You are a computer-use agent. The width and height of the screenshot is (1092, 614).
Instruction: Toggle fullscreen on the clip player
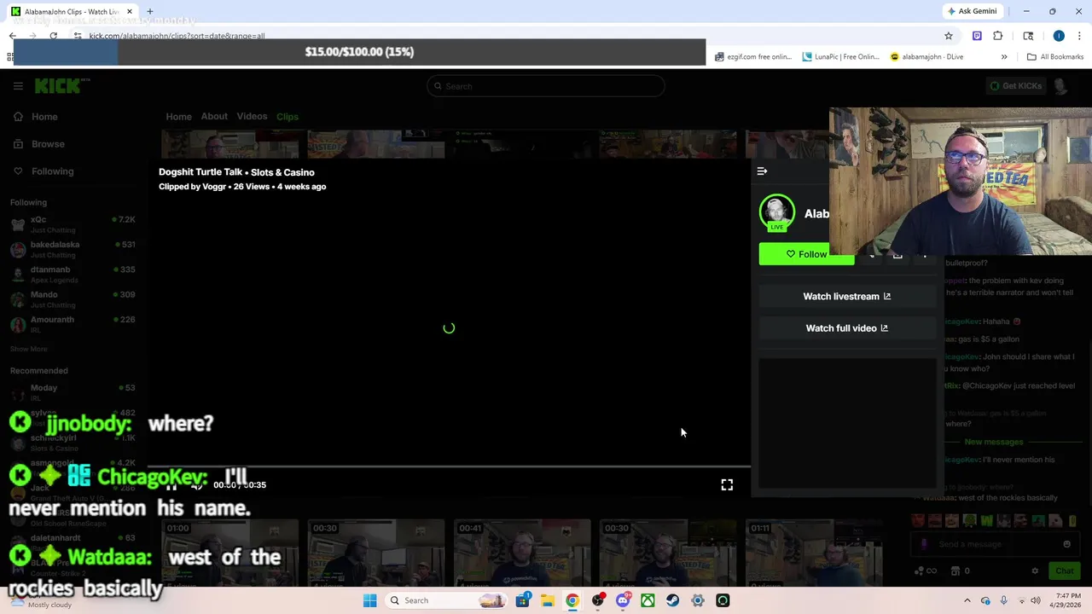tap(727, 484)
